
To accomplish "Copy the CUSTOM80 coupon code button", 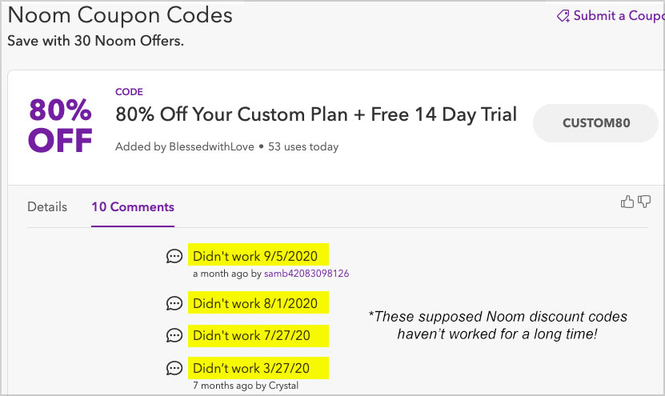I will [596, 123].
